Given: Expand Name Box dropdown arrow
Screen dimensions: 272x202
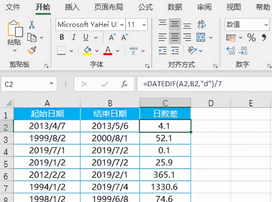Looking at the screenshot, I should click(51, 84).
